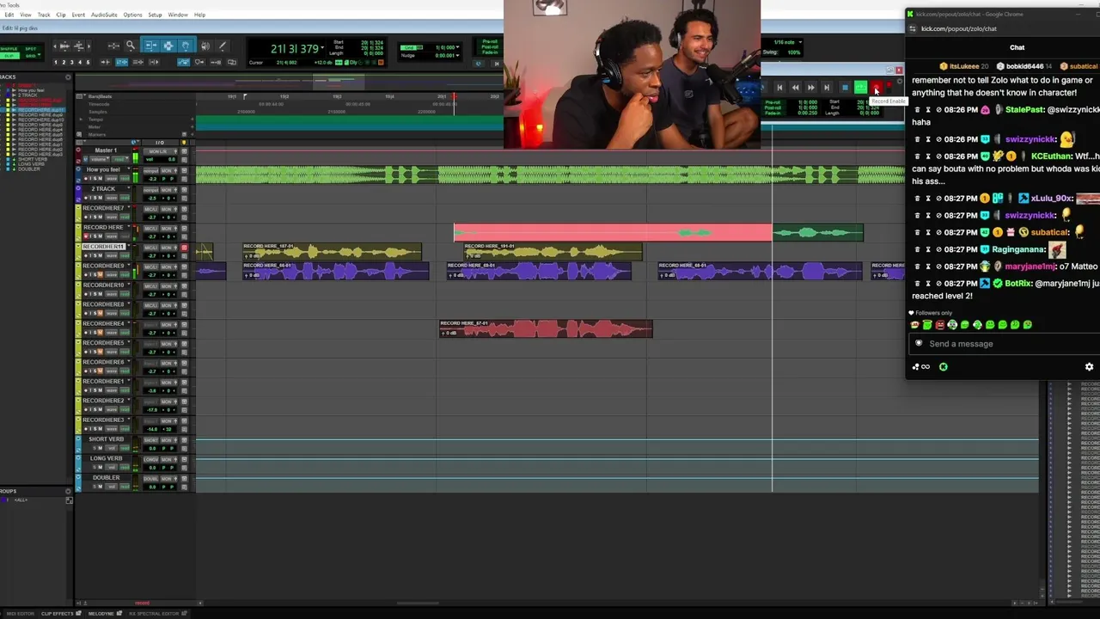1100x619 pixels.
Task: Toggle record enable on RECORD HERE track
Action: pos(86,236)
